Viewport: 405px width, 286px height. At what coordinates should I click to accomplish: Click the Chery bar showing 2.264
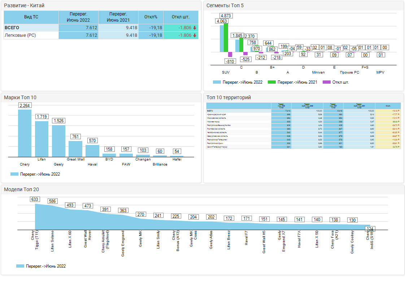point(25,133)
